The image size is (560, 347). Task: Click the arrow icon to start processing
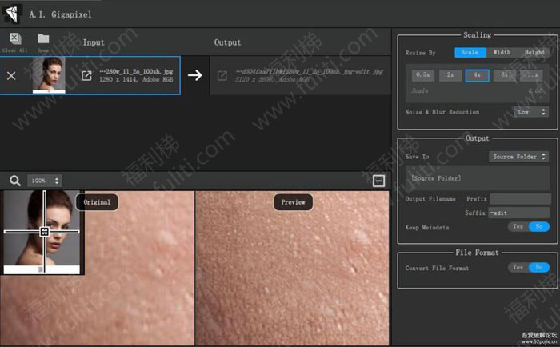[194, 76]
